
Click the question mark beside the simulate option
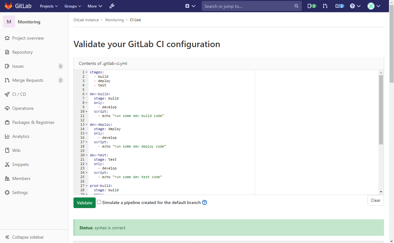coord(205,202)
